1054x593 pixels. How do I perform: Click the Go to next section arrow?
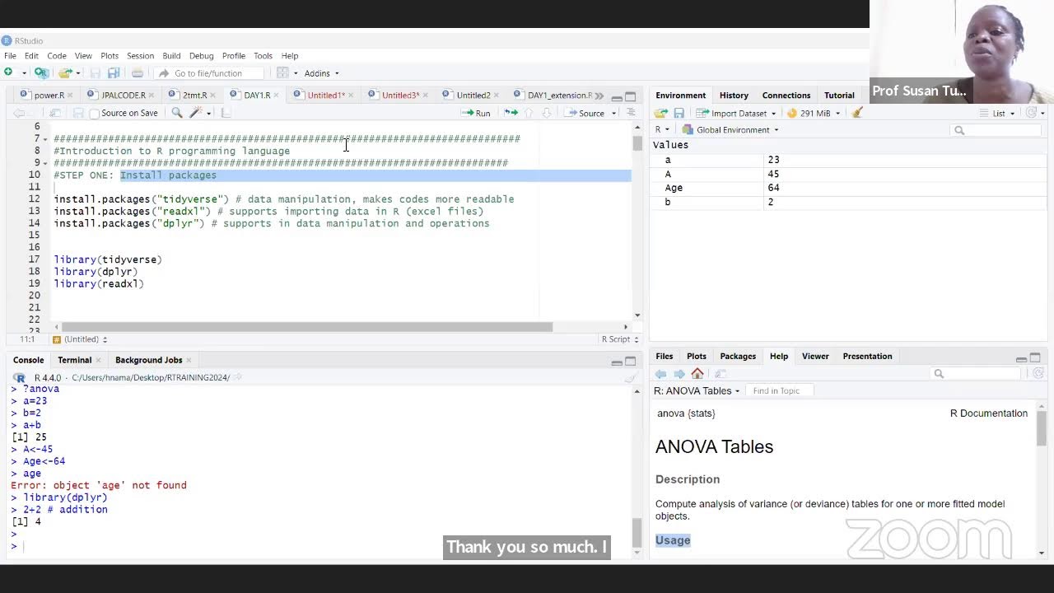coord(547,113)
